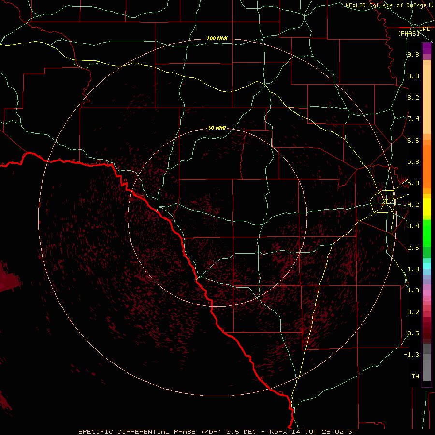Viewport: 435px width, 435px height.
Task: Click the bright green segment of color bar
Action: [x=427, y=233]
